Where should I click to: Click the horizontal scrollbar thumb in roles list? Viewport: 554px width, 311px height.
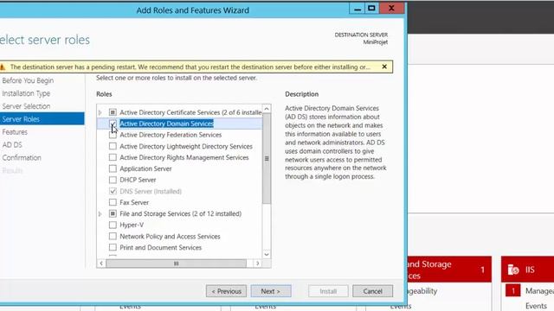177,263
